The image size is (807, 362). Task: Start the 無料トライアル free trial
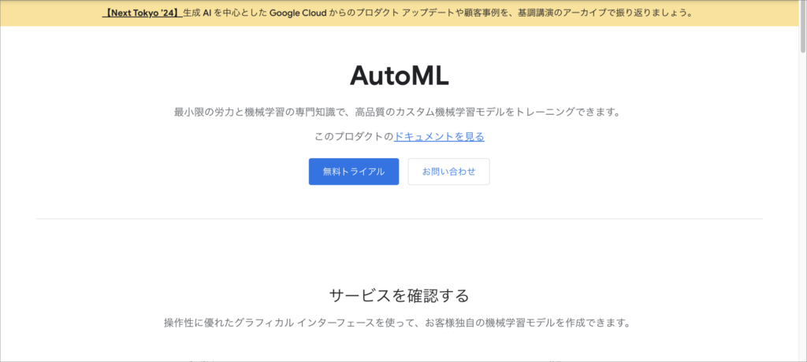pyautogui.click(x=354, y=172)
